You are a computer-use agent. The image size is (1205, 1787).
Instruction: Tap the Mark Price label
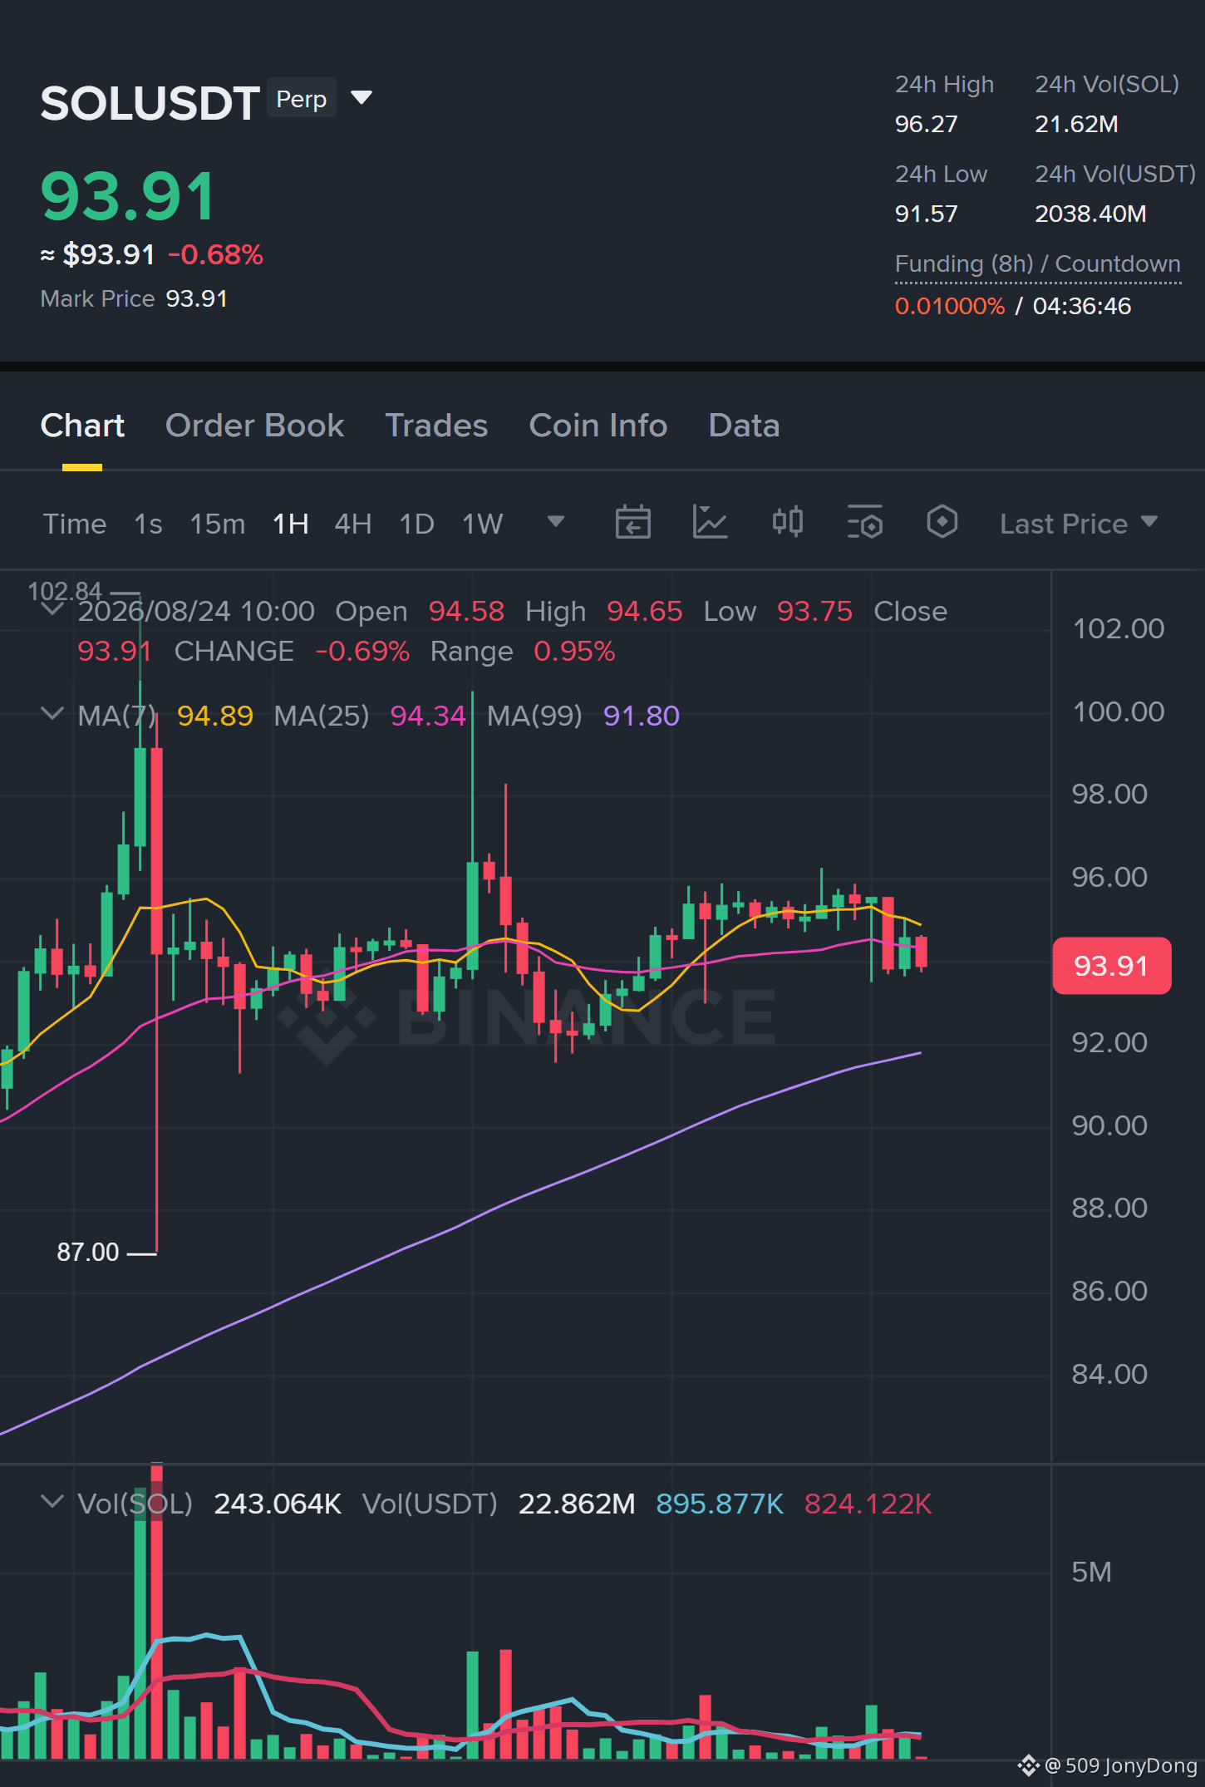coord(98,298)
